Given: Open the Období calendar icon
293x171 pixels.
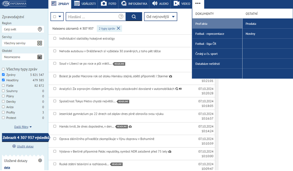Looking at the screenshot, I should [x=40, y=57].
